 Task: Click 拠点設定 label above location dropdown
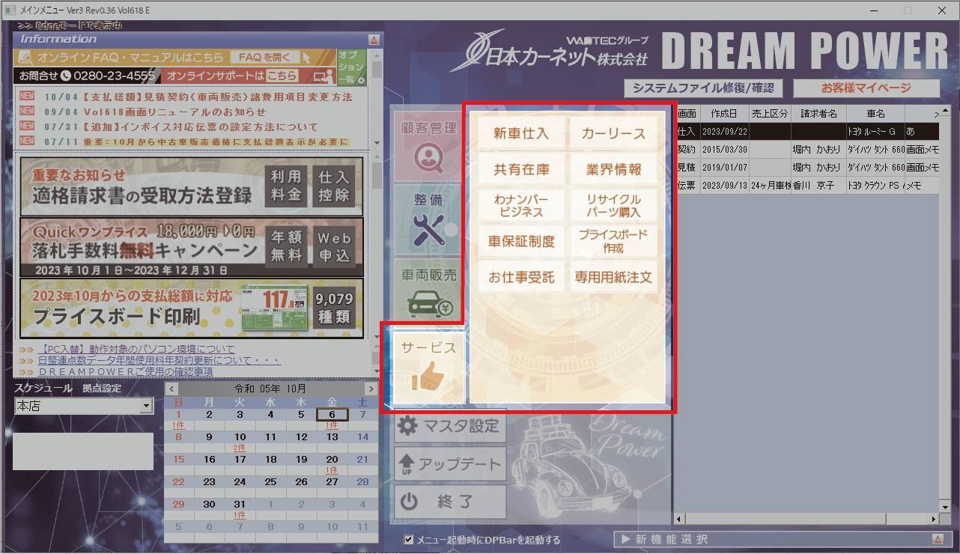(102, 389)
